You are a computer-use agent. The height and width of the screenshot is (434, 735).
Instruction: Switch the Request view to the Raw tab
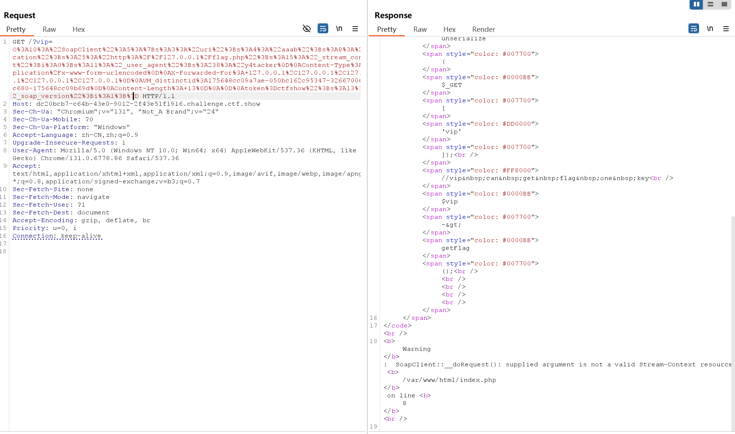pos(49,29)
